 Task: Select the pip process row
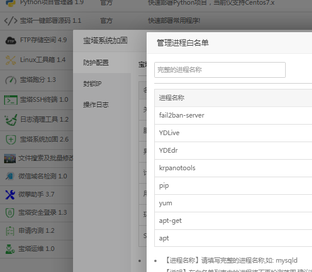[x=233, y=185]
